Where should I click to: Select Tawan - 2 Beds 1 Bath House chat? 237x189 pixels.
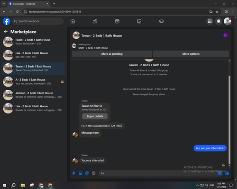[33, 69]
